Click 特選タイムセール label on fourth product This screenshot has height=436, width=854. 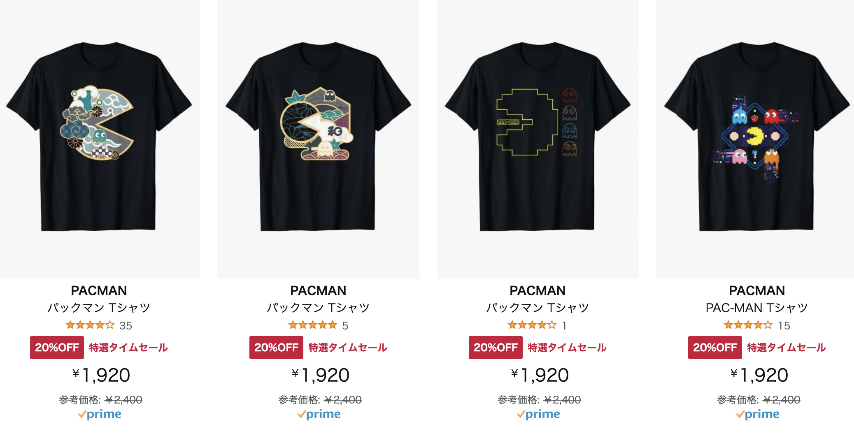787,348
